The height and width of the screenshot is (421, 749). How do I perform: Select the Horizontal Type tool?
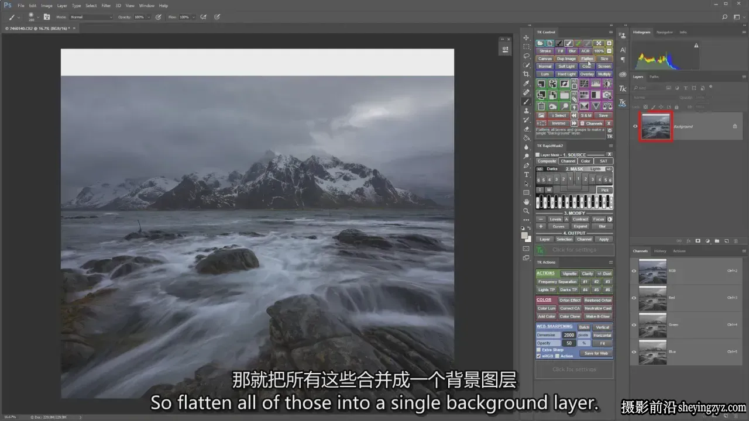pyautogui.click(x=526, y=175)
